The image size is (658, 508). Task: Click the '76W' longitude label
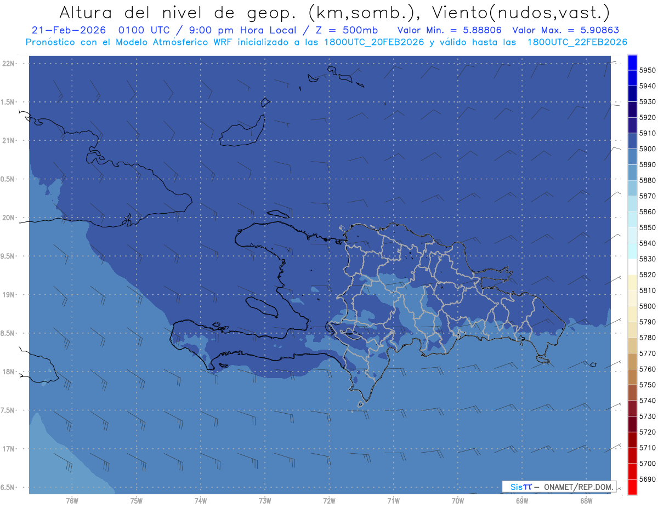coord(71,501)
